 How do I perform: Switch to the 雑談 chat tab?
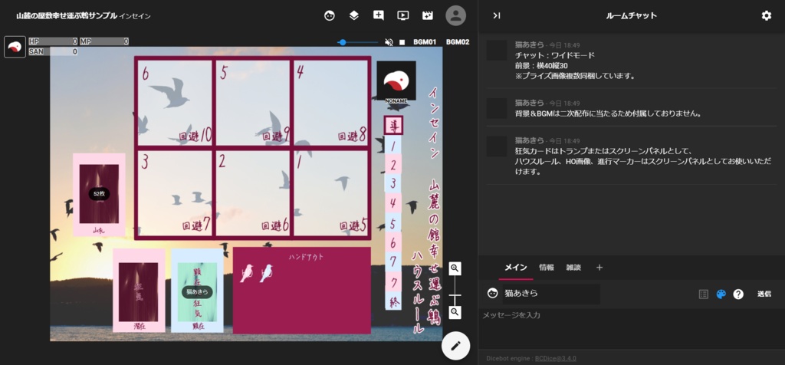(x=573, y=268)
